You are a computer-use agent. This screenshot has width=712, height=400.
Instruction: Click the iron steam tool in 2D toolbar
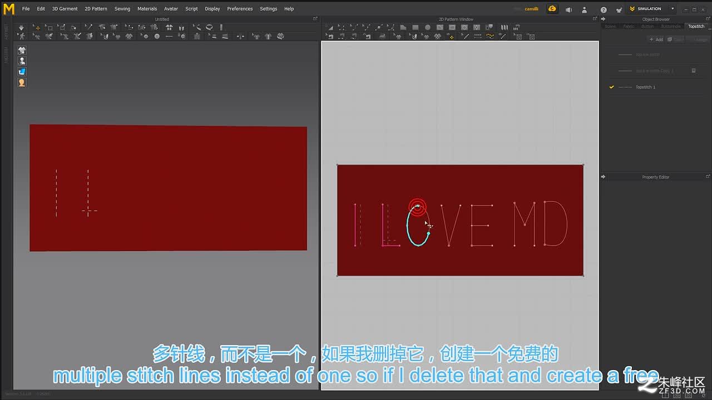click(x=381, y=36)
